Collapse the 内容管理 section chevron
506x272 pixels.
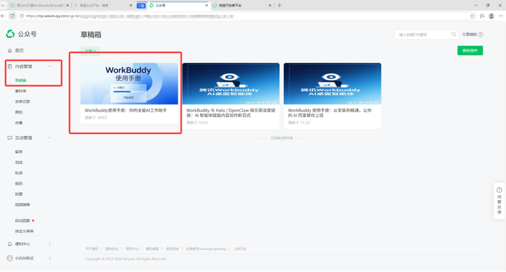[49, 66]
